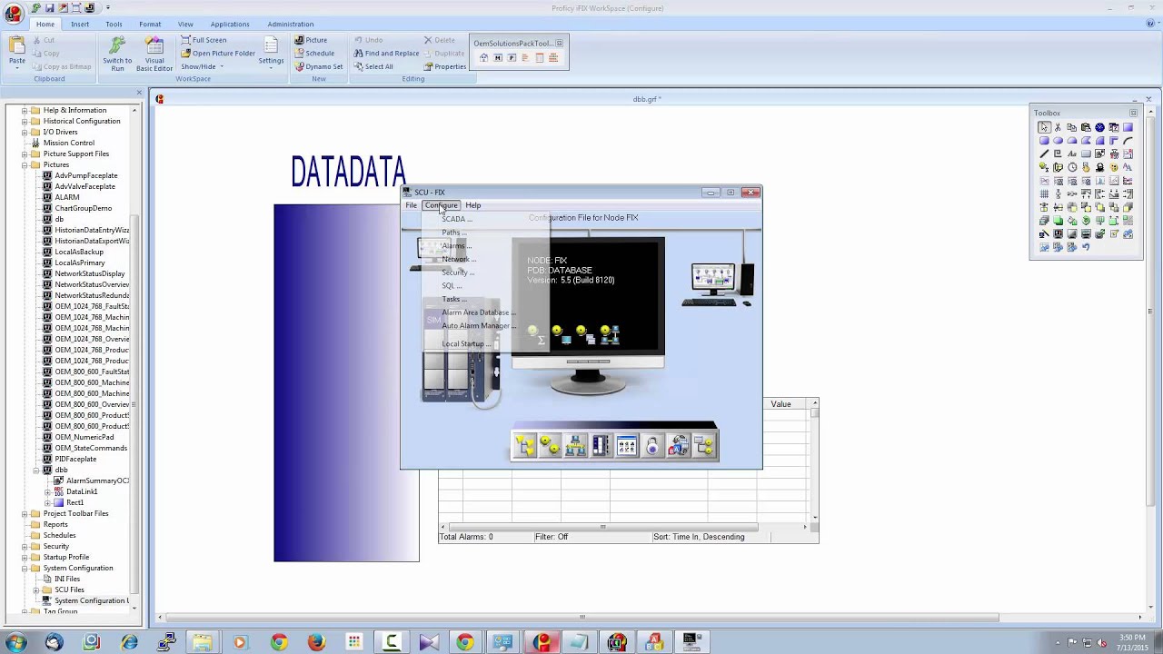Click the two yellow bells icon in SCU toolbar
This screenshot has height=654, width=1163.
[550, 445]
